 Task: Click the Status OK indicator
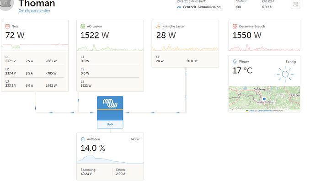239,7
